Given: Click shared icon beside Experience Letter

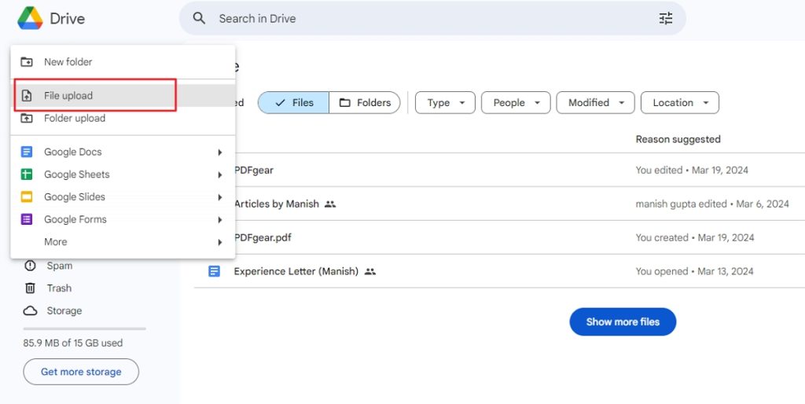Looking at the screenshot, I should (370, 271).
